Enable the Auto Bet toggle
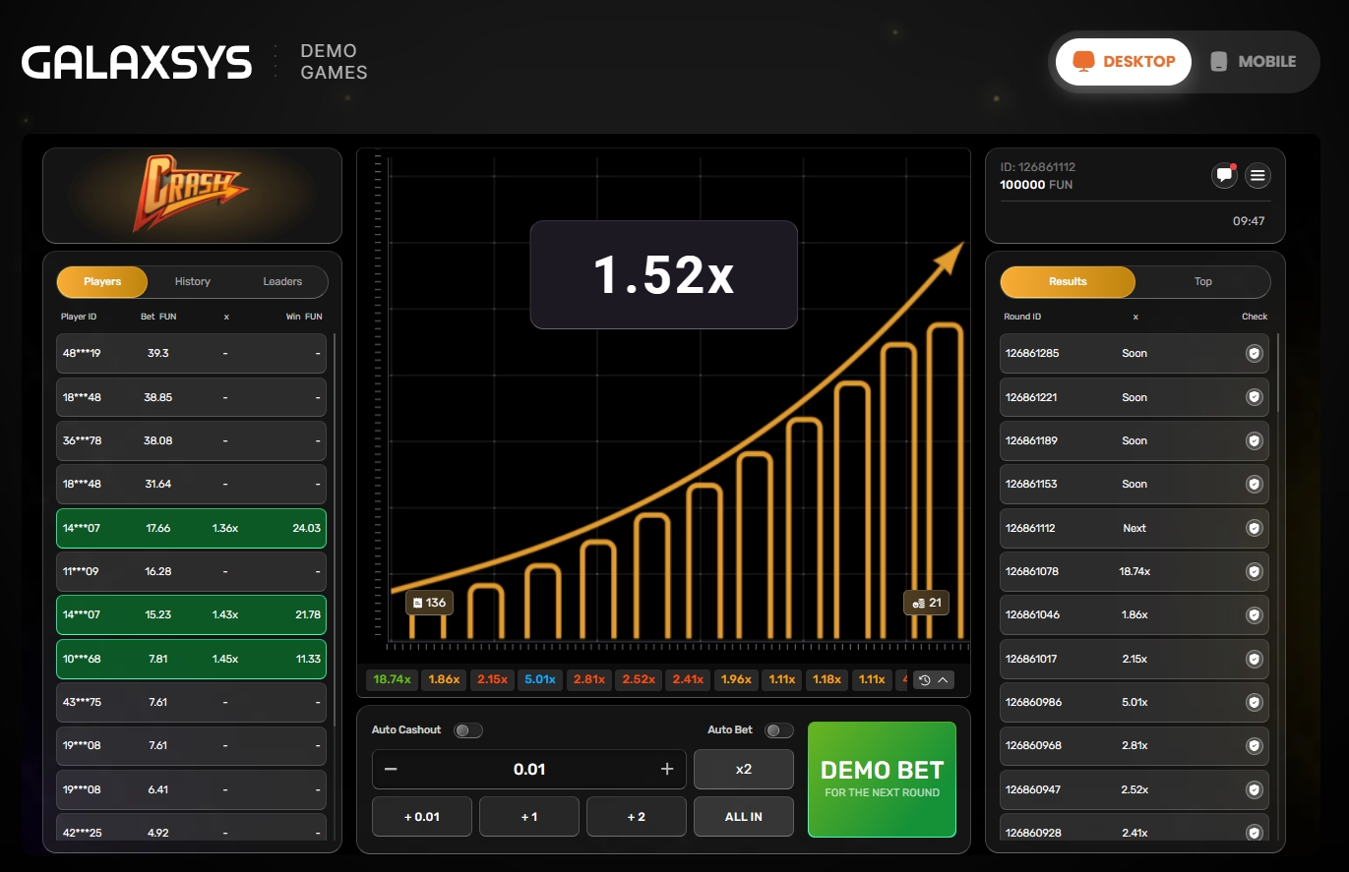 pyautogui.click(x=778, y=730)
